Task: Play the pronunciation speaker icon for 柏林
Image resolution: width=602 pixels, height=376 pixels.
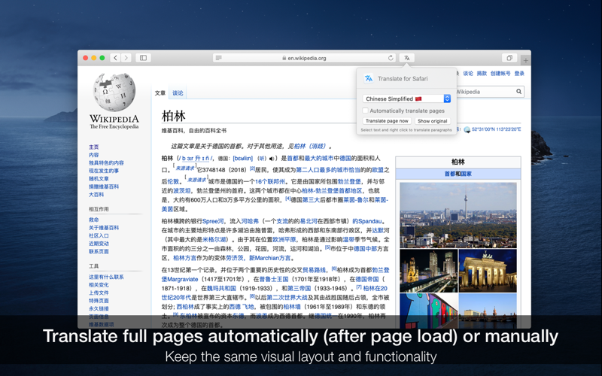Action: pos(272,158)
